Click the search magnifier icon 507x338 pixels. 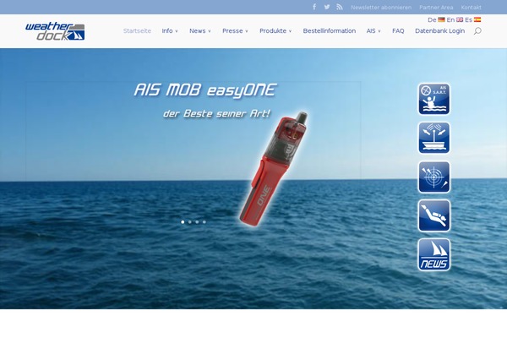click(477, 31)
